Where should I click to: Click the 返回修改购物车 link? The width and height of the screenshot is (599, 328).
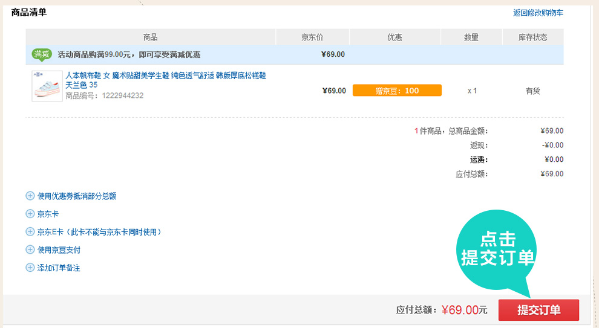coord(538,13)
